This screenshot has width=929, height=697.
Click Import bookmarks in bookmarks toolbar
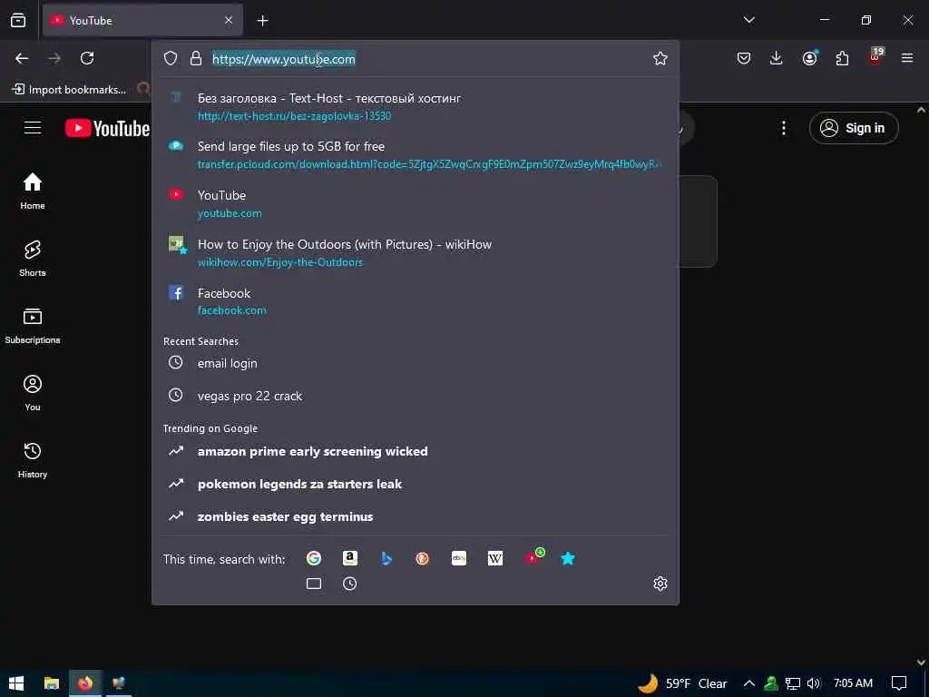69,90
